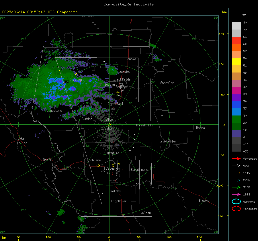Select the cyan 27ZW arrow icon
258x241 pixels.
pos(236,180)
